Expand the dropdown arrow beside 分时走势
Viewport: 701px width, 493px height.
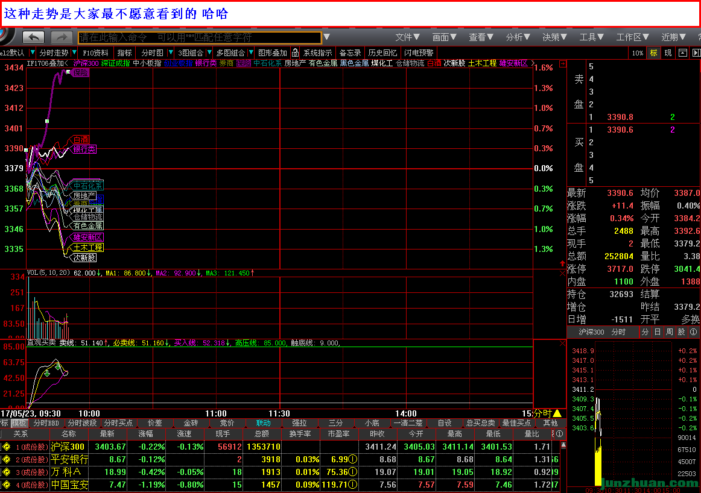pos(74,52)
